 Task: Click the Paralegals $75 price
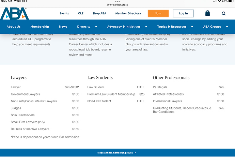221,87
